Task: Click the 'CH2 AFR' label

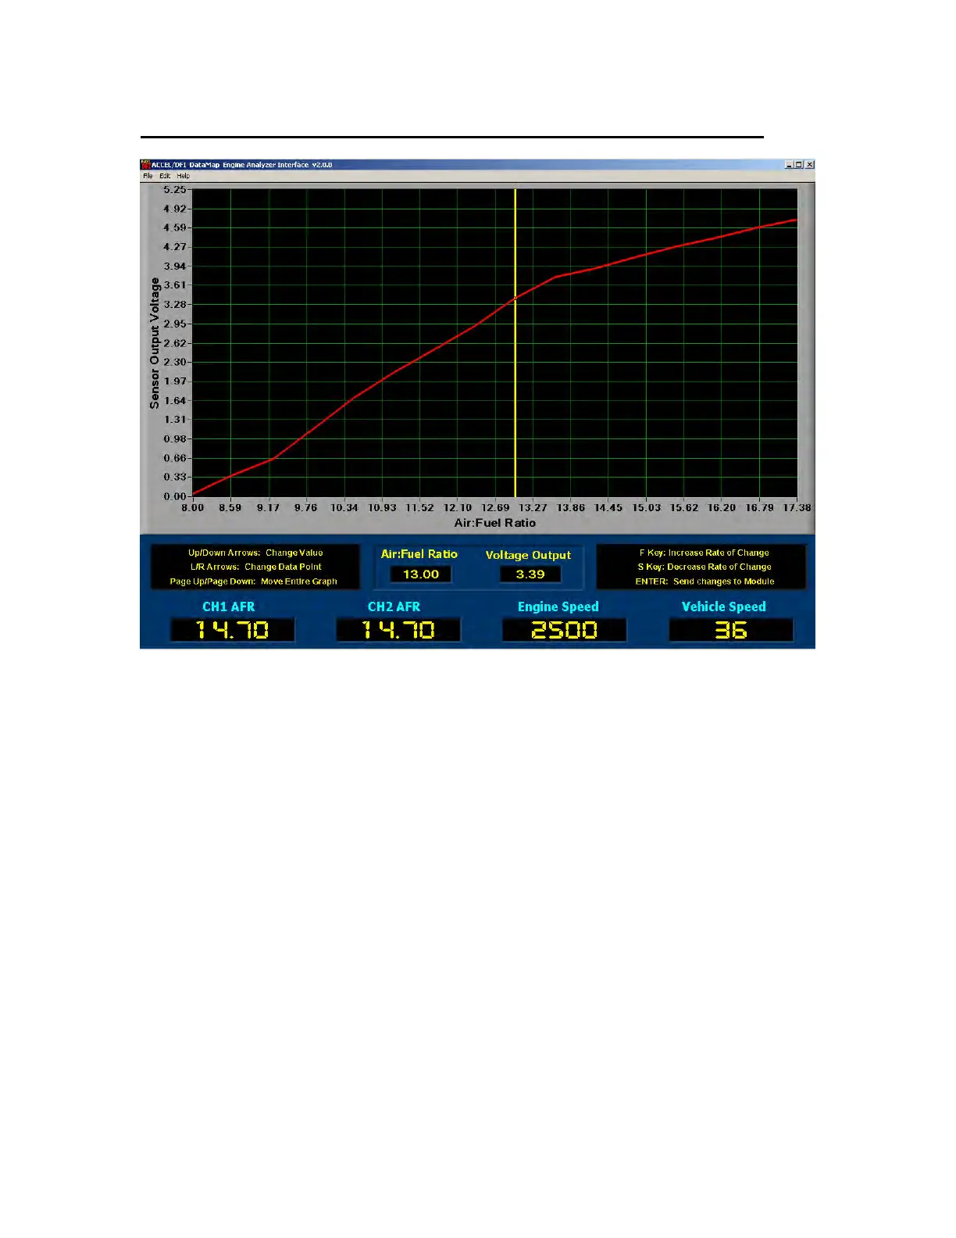Action: (394, 607)
